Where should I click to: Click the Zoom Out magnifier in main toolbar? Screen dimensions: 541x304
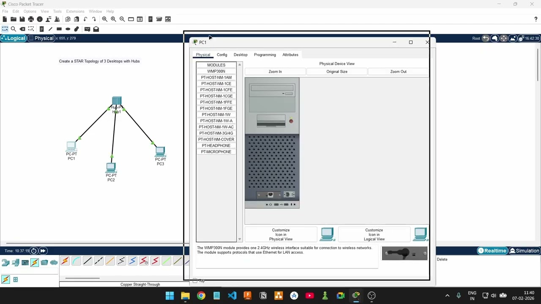[122, 19]
